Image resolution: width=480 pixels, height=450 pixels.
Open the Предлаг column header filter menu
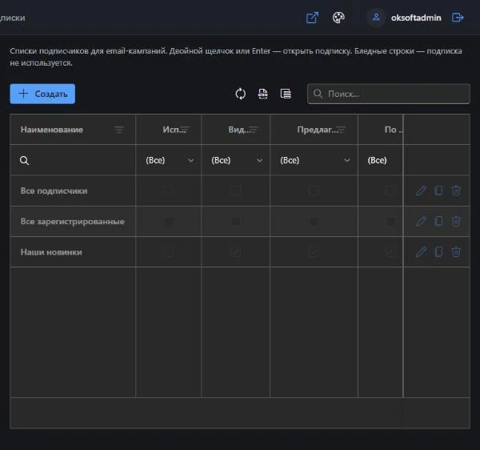tap(341, 130)
